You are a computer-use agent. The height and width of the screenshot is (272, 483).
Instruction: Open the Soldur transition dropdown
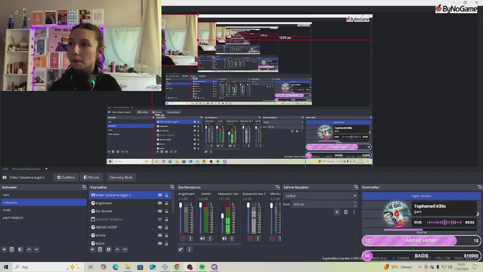pos(320,196)
